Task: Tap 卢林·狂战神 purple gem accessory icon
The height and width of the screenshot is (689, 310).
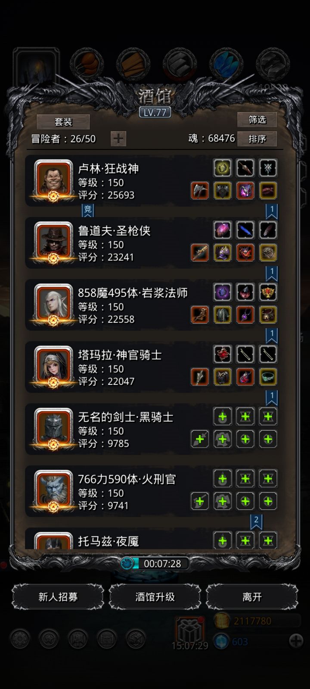Action: (x=245, y=190)
